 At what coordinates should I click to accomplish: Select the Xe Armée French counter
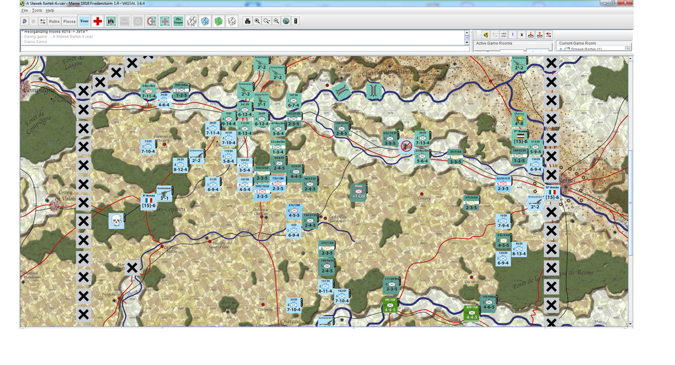(x=148, y=201)
